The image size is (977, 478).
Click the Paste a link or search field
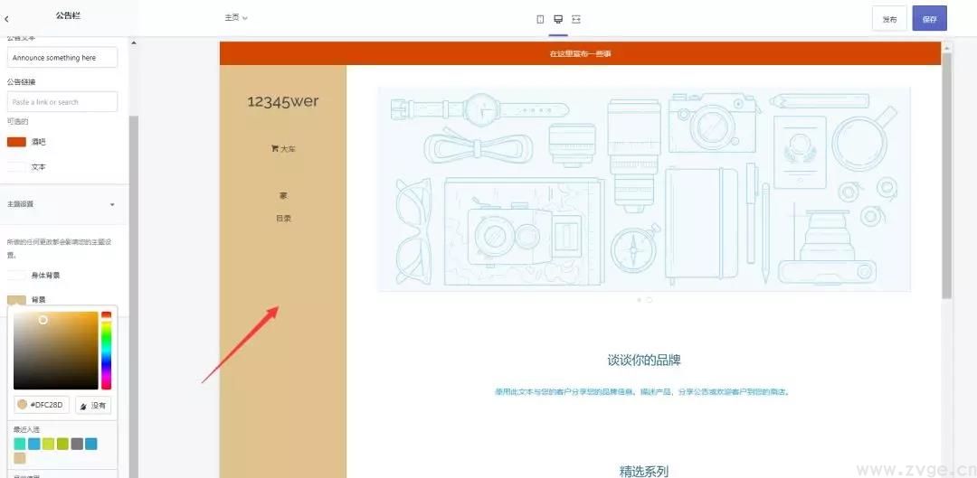[x=62, y=102]
